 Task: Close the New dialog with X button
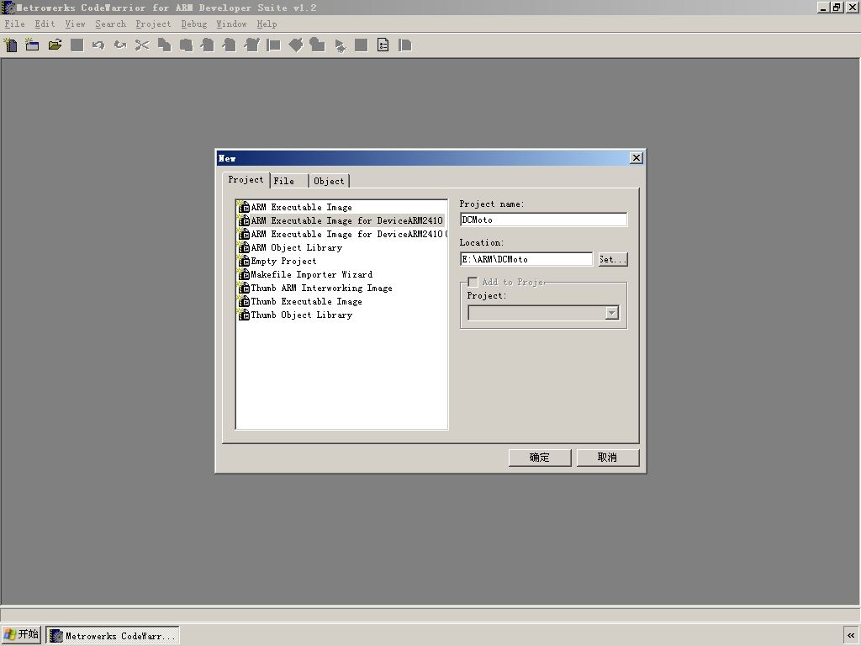click(637, 158)
